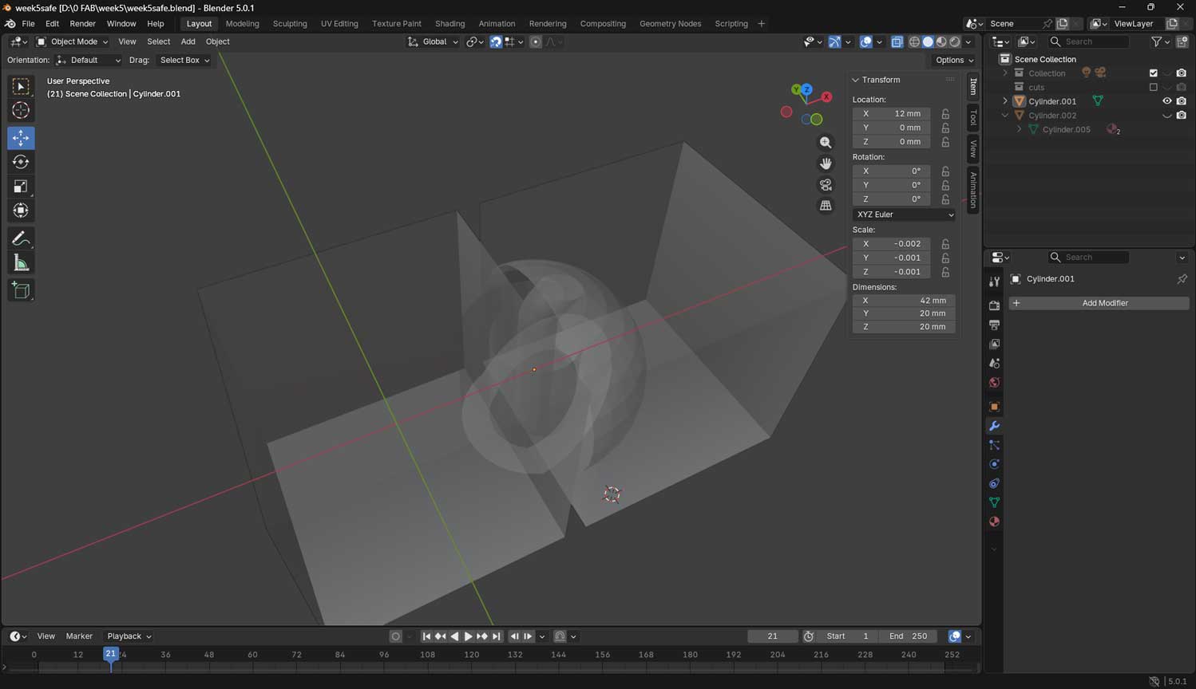Switch to the Sculpting workspace tab
Screen dimensions: 1196x689
point(290,24)
